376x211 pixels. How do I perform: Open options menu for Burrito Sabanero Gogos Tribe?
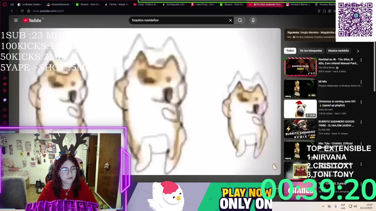[361, 122]
